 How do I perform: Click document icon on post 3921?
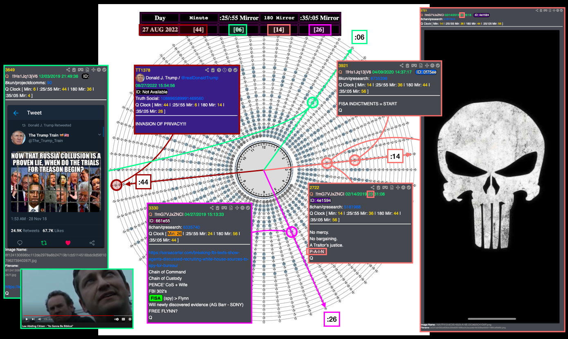421,65
